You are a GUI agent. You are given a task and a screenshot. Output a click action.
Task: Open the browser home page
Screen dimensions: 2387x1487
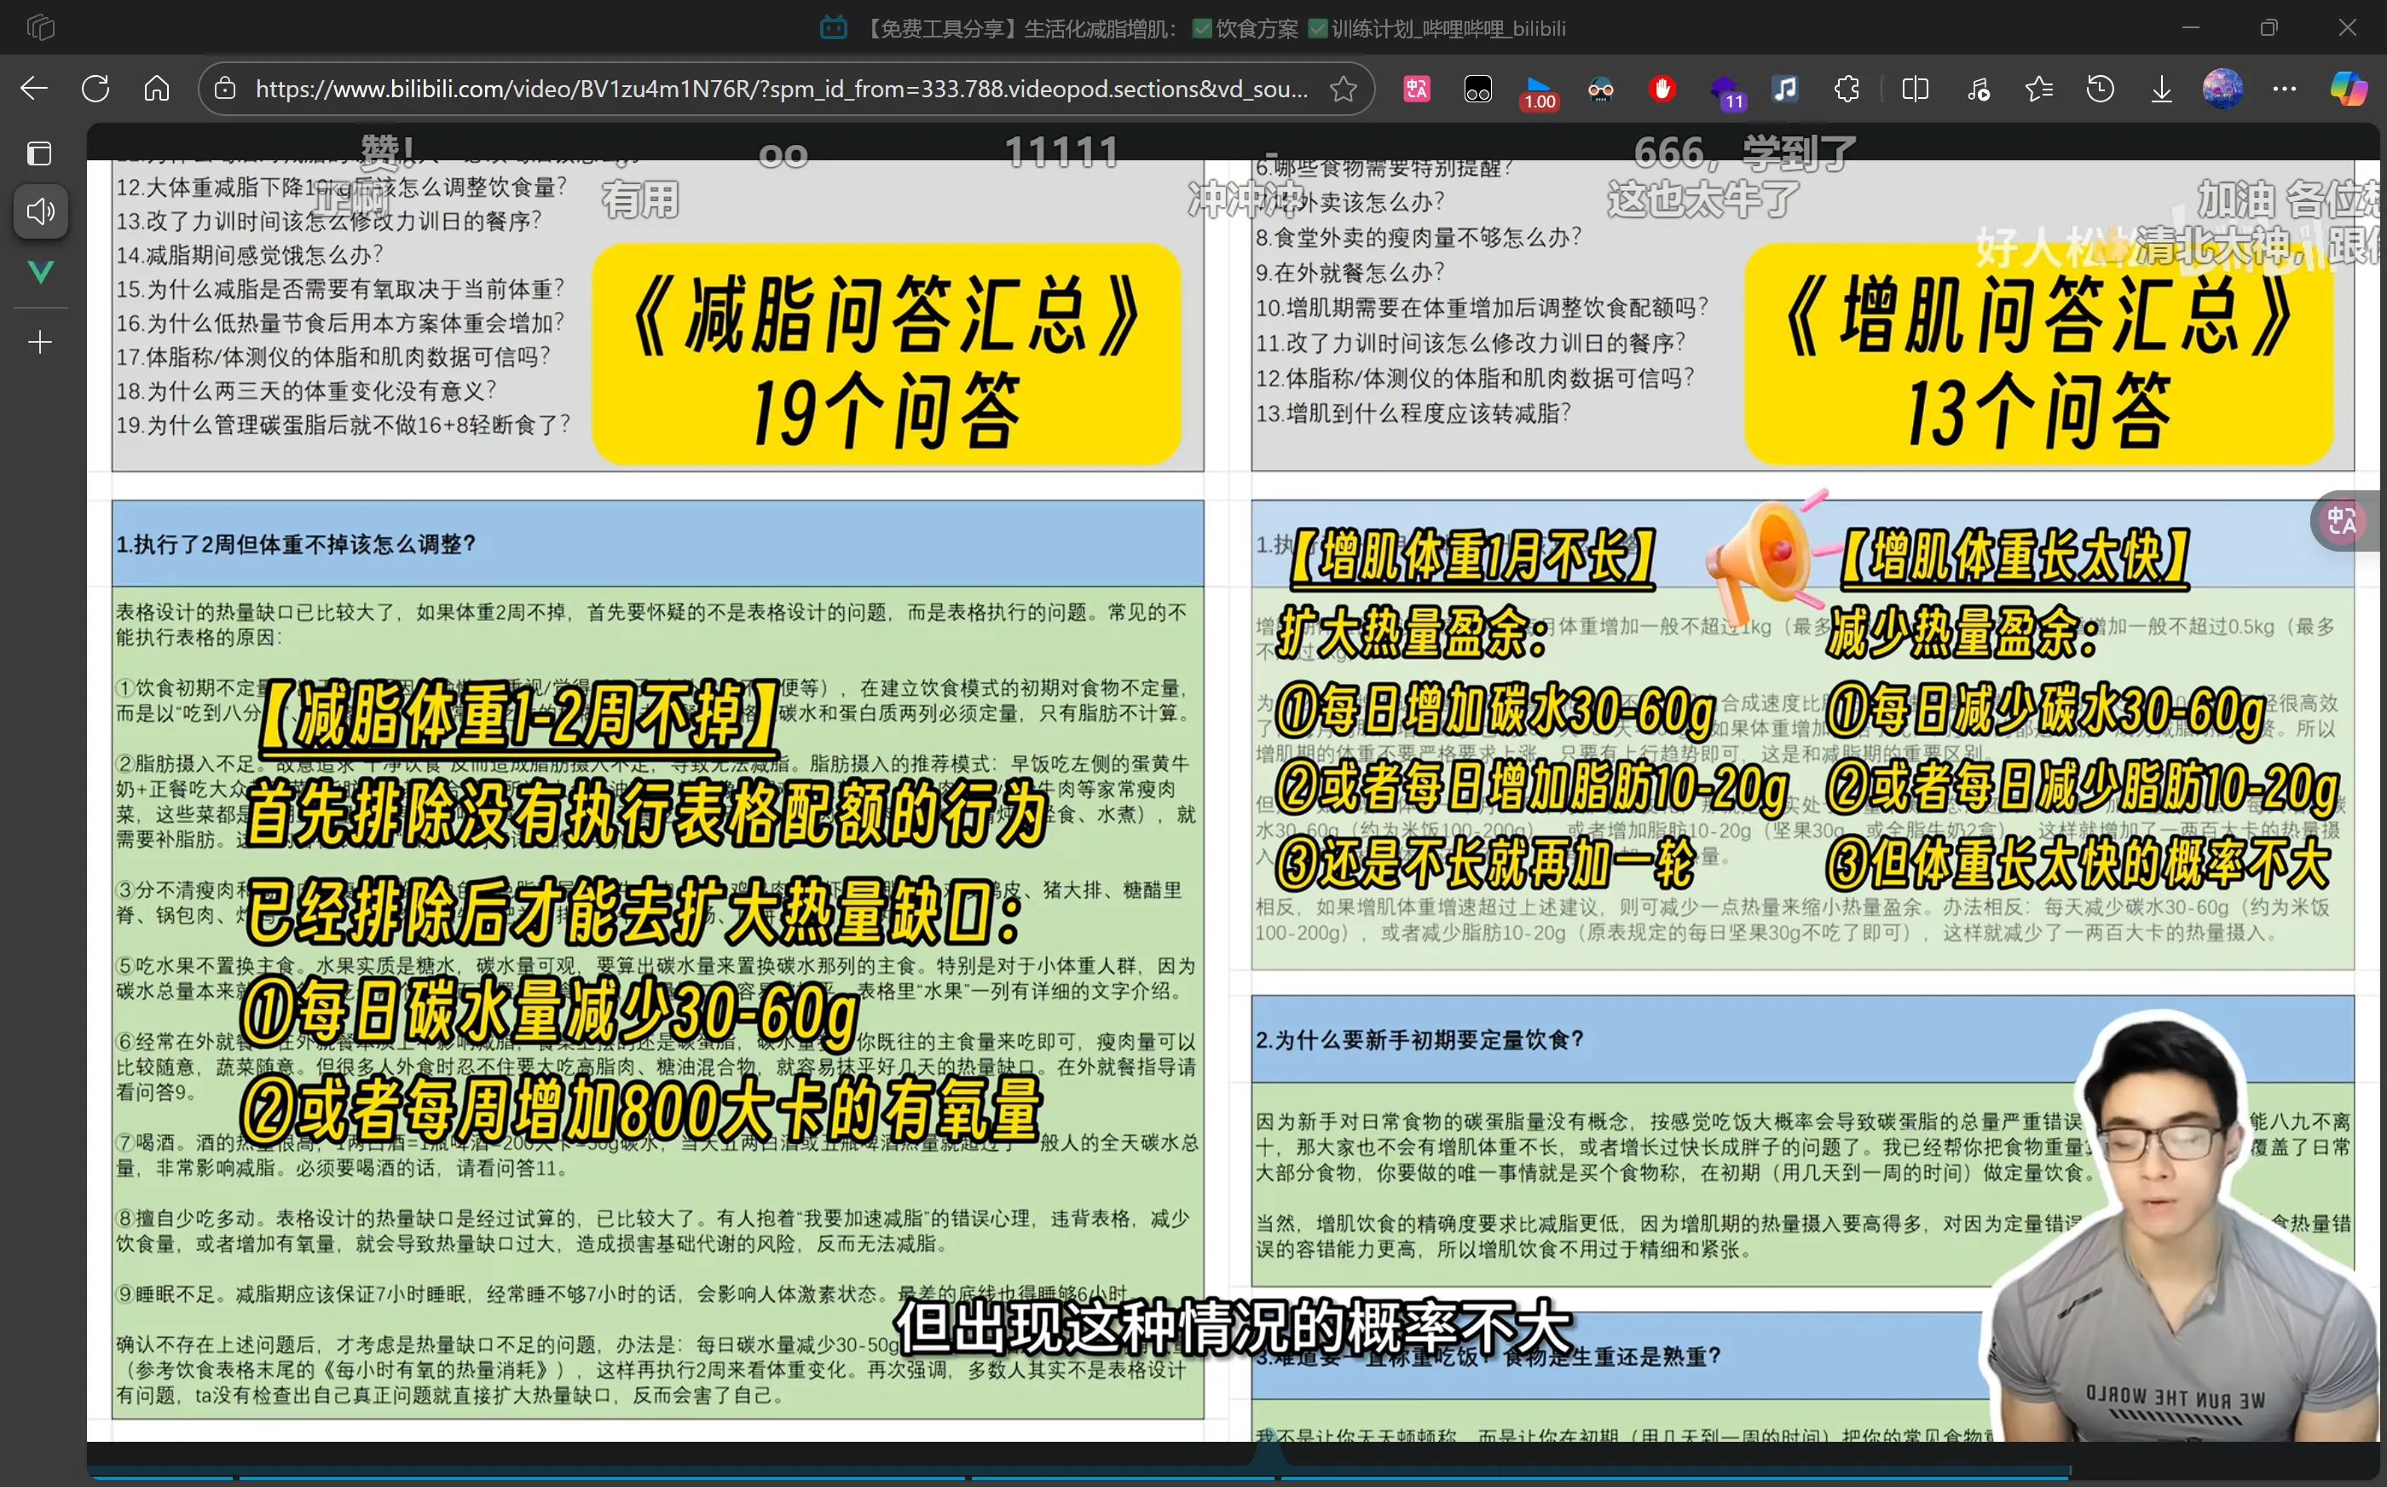tap(158, 90)
